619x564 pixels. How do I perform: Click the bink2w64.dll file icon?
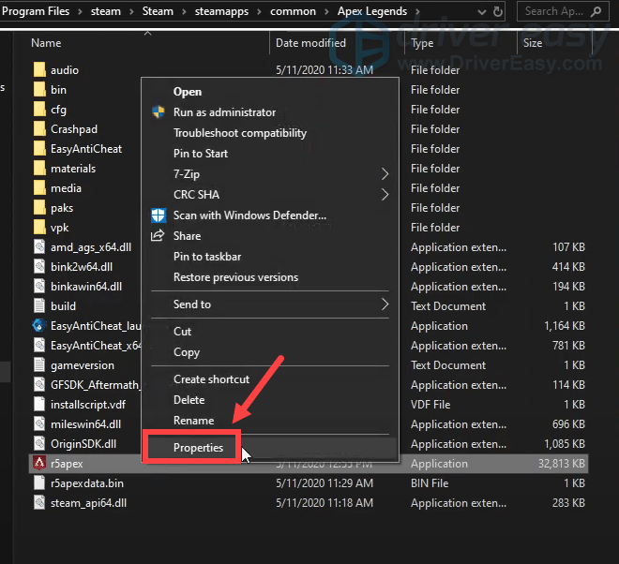[39, 267]
